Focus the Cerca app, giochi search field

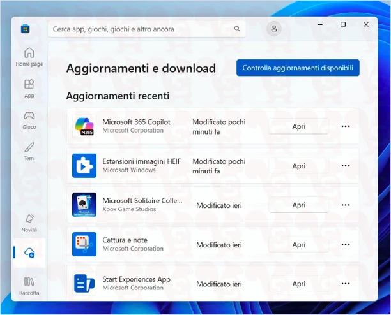point(147,29)
